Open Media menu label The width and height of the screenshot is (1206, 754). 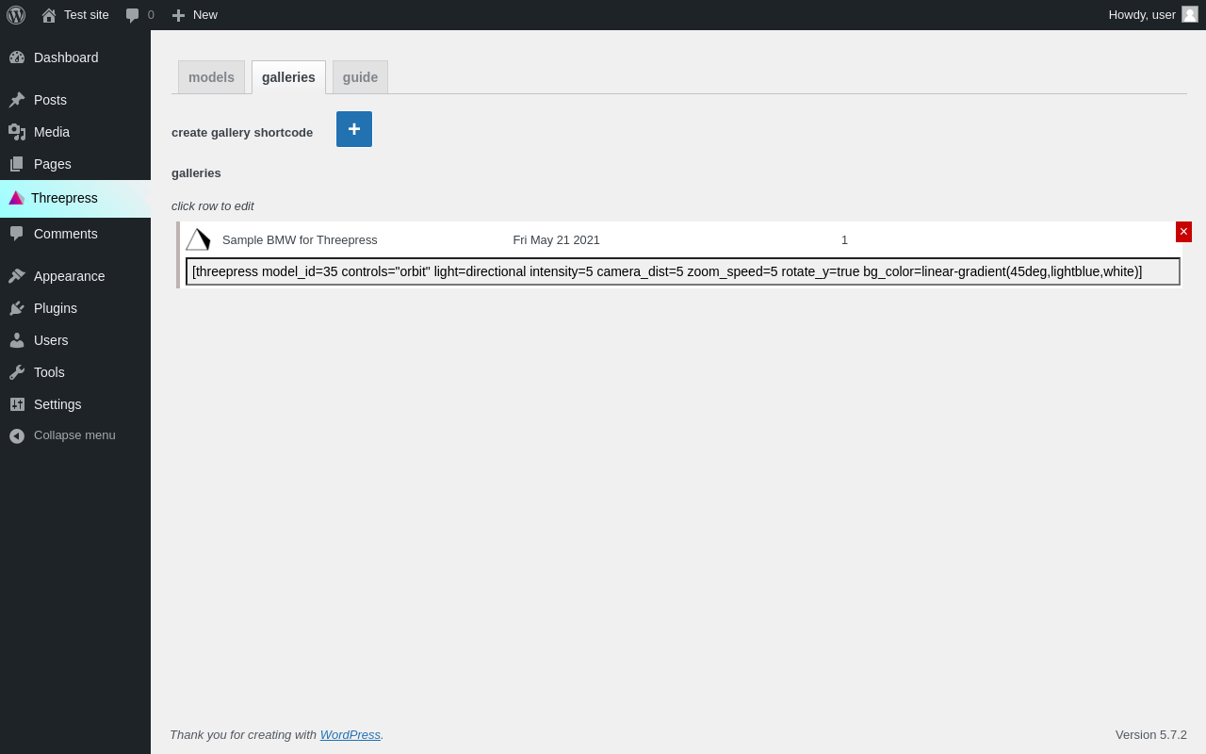point(52,132)
